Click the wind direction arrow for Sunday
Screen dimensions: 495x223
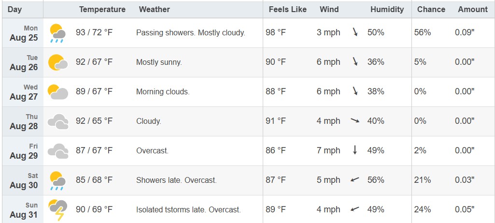point(355,209)
